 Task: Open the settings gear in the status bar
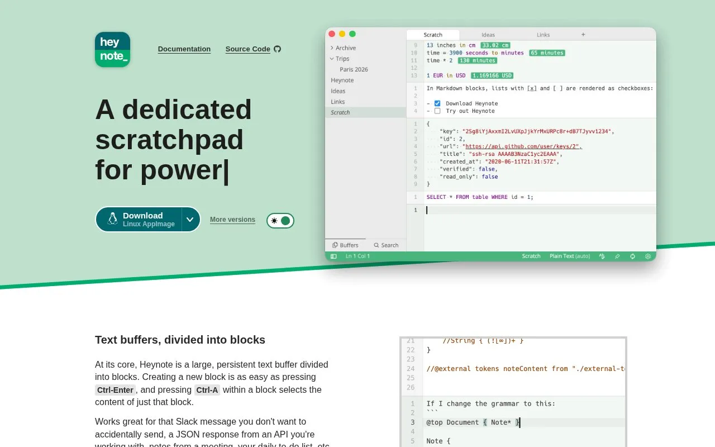coord(648,256)
